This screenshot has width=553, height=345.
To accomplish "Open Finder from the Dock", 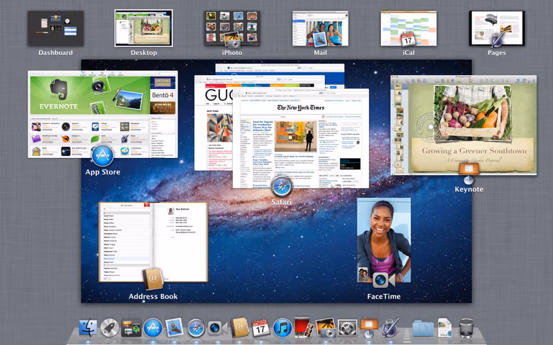I will pyautogui.click(x=88, y=327).
